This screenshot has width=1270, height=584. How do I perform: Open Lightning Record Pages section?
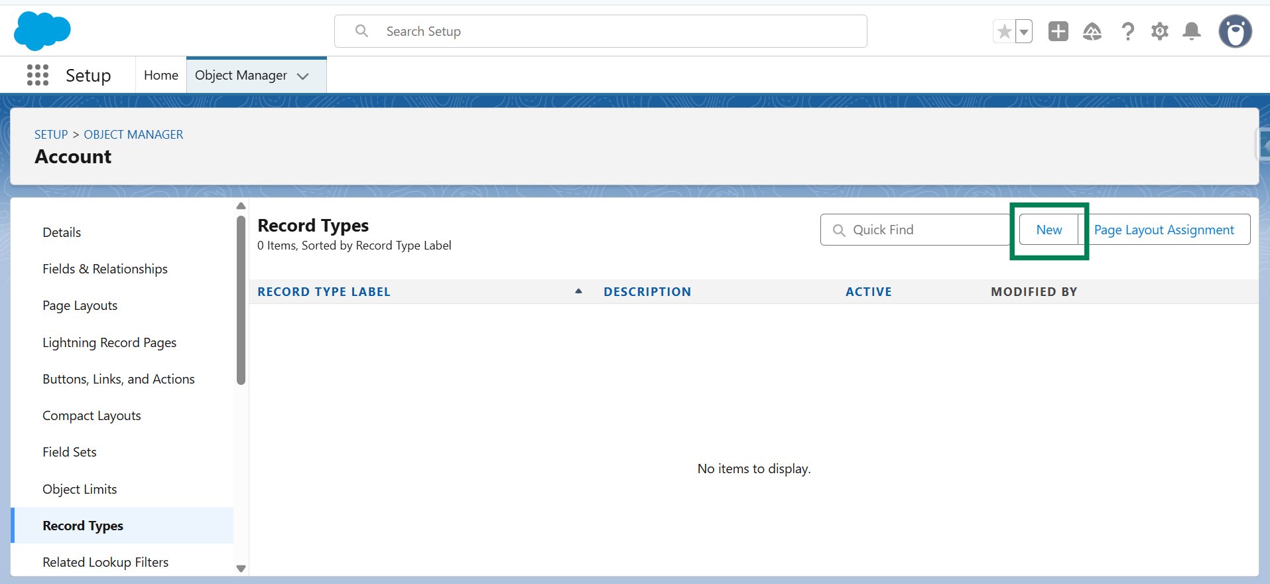click(x=109, y=342)
